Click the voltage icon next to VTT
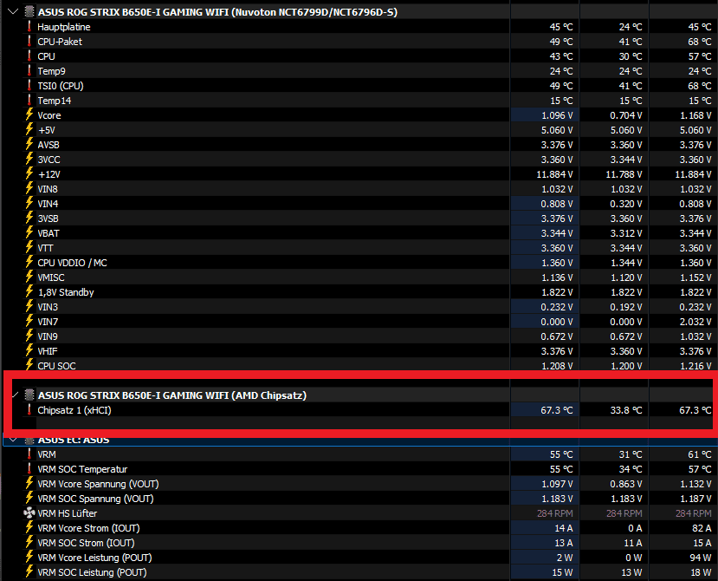Viewport: 718px width, 581px height. click(x=29, y=248)
